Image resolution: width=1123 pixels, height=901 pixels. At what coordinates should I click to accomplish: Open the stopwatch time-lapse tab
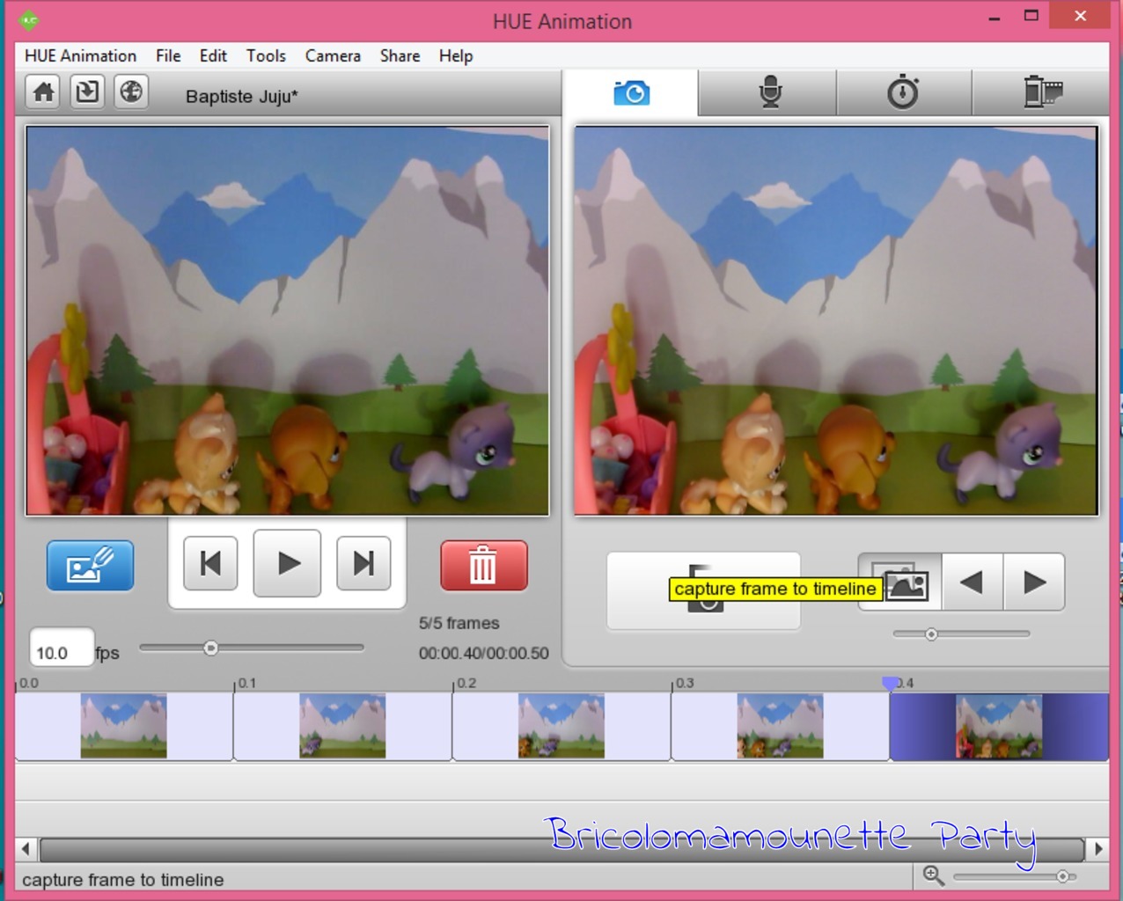coord(903,92)
